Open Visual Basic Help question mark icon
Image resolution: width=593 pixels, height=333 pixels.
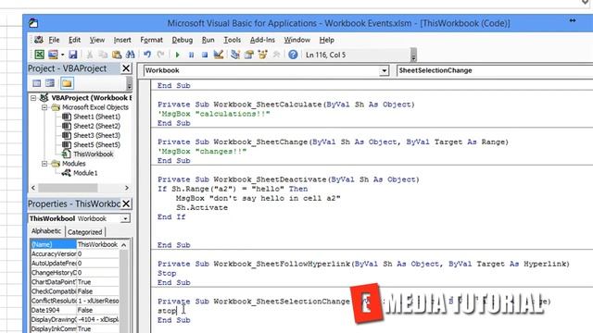point(293,55)
